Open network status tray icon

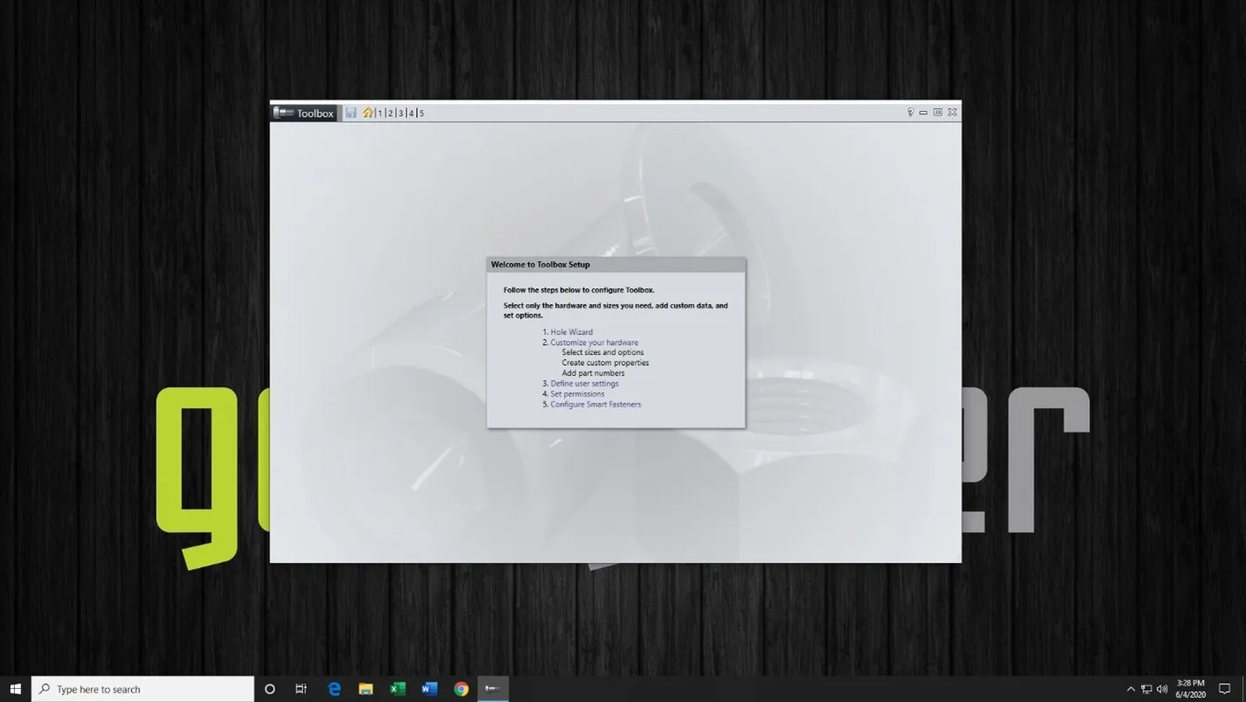tap(1146, 689)
